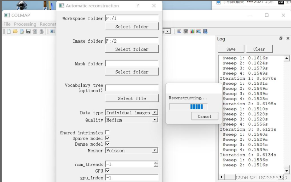Viewport: 291px width, 182px height.
Task: Open the Processing menu
Action: pyautogui.click(x=25, y=24)
